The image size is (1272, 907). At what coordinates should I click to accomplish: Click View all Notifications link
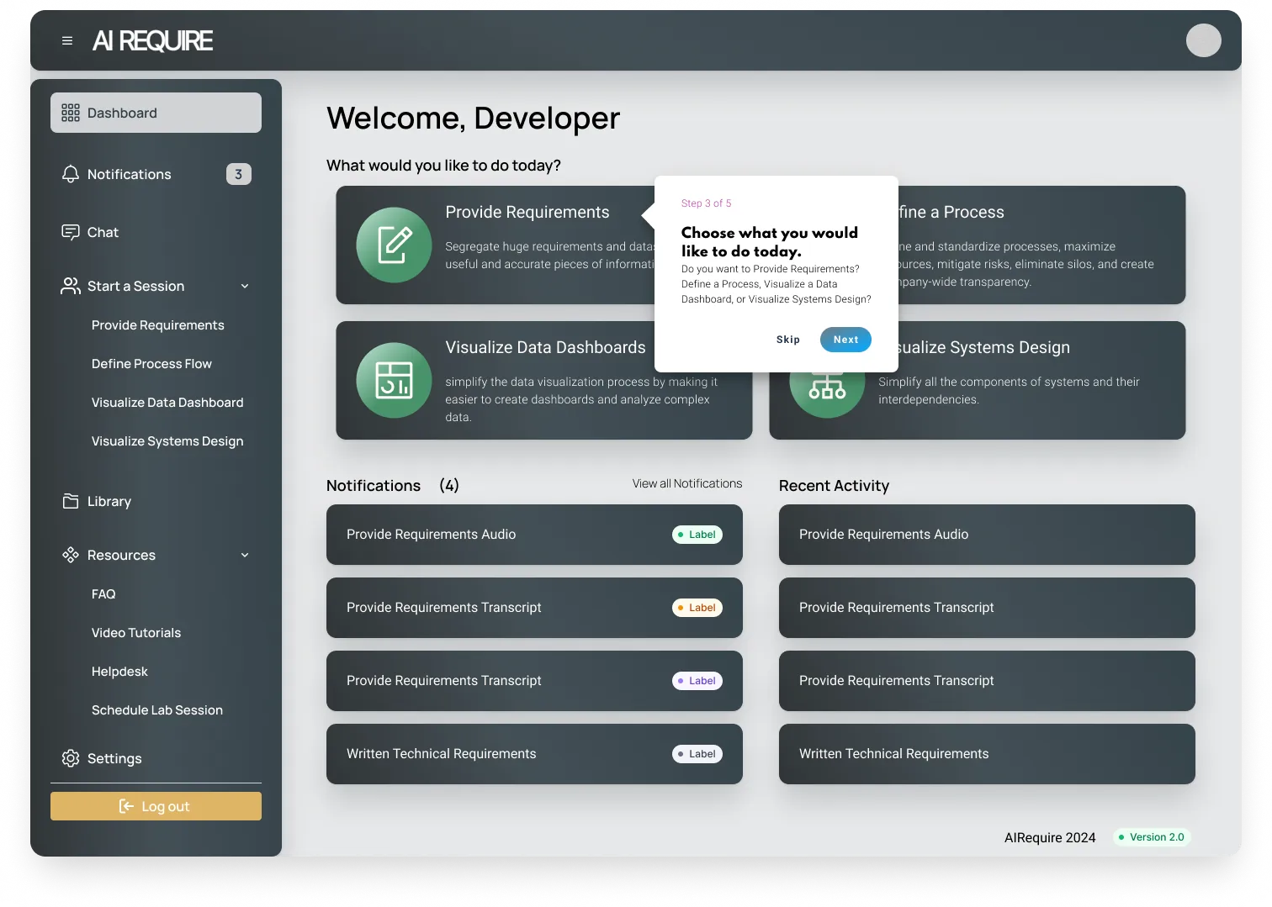pos(687,483)
